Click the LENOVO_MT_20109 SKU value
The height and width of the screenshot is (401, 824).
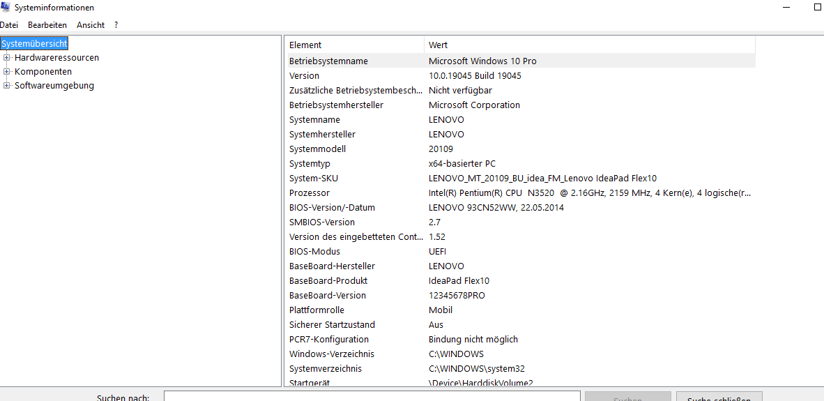tap(542, 179)
